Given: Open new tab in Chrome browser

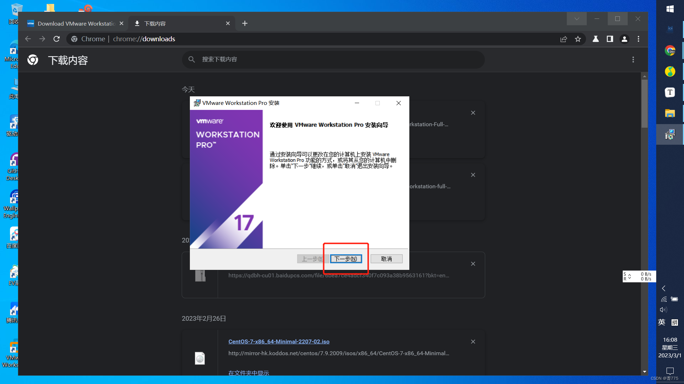Looking at the screenshot, I should pos(244,23).
